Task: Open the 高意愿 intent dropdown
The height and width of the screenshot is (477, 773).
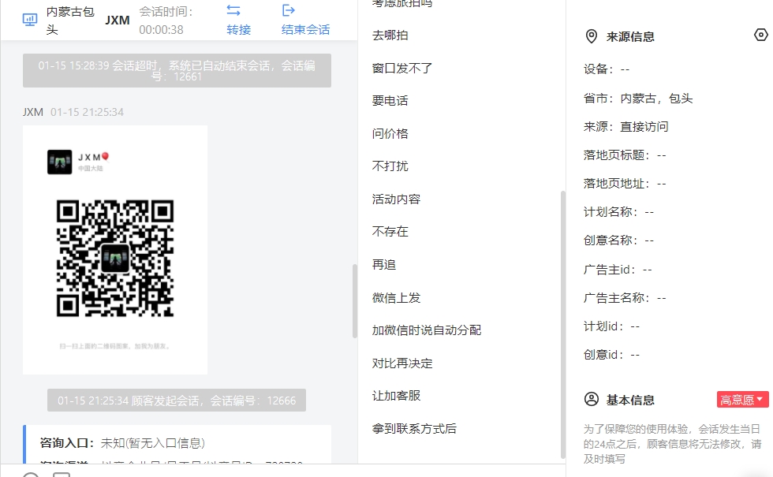Action: [x=742, y=400]
